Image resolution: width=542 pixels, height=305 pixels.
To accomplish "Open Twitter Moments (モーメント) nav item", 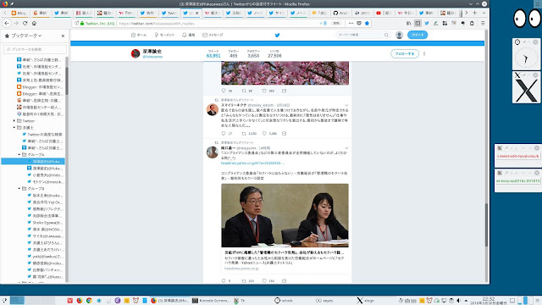I will [164, 35].
